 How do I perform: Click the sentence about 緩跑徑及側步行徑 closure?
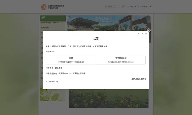click(x=77, y=46)
